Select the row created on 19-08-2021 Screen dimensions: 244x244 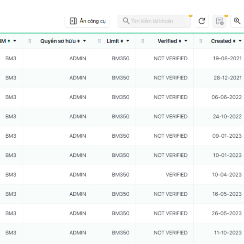tap(122, 58)
